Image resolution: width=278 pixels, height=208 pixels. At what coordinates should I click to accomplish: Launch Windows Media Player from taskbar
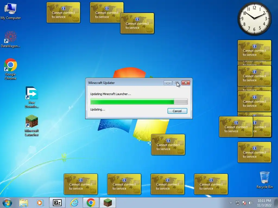point(40,203)
